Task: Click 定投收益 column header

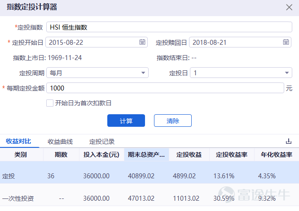Action: pyautogui.click(x=189, y=155)
